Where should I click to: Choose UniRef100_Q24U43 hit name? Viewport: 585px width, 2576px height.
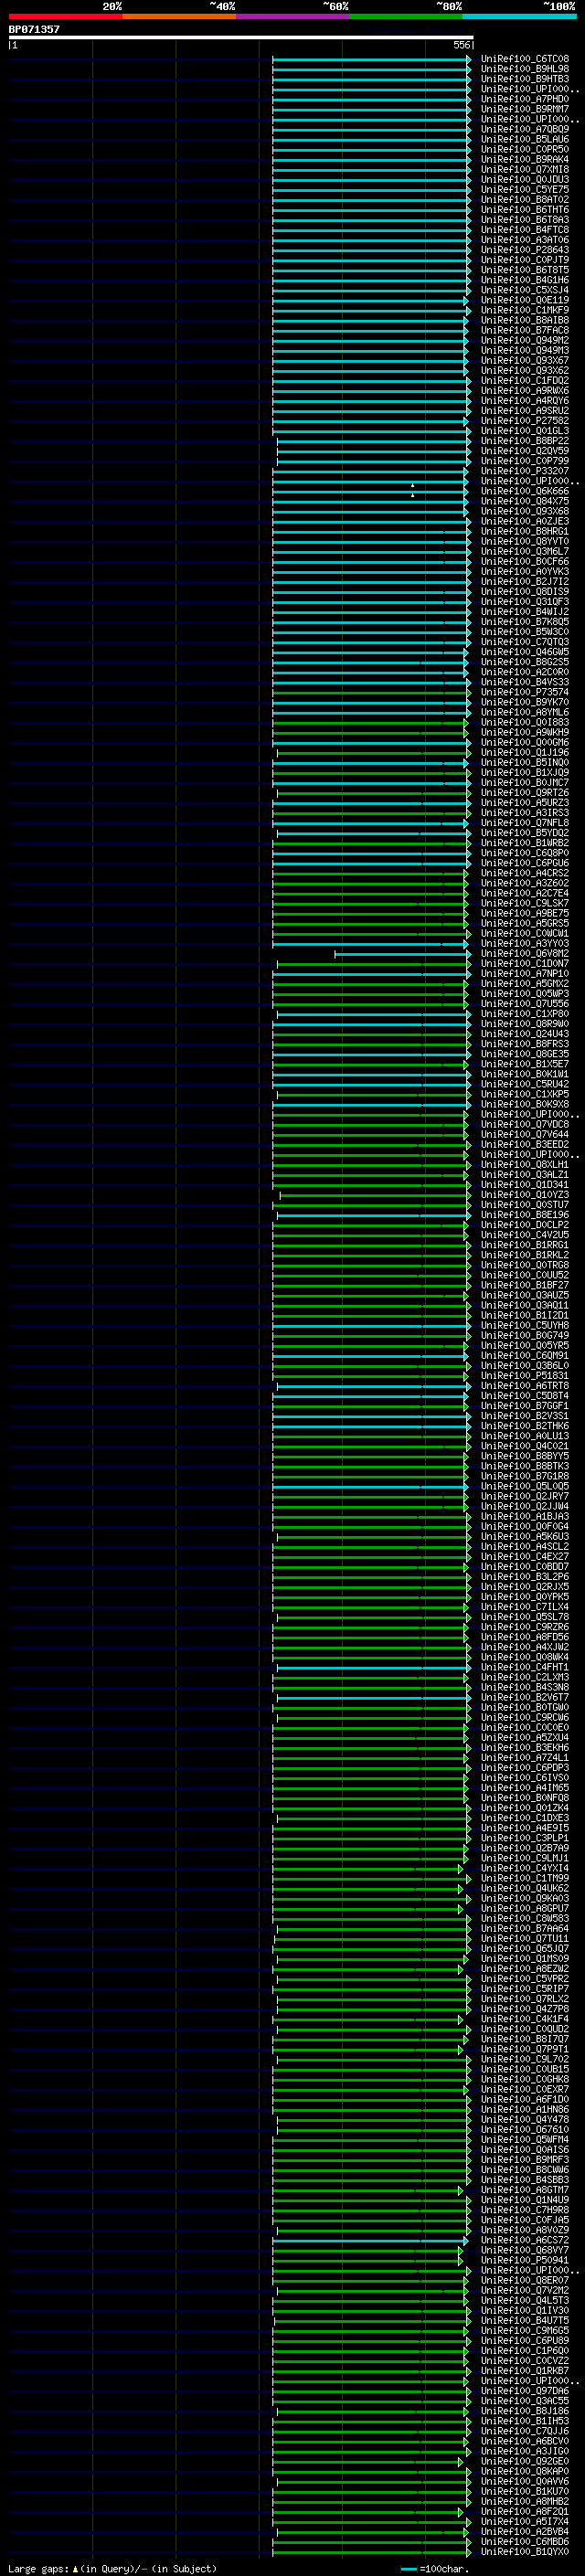pyautogui.click(x=524, y=1034)
